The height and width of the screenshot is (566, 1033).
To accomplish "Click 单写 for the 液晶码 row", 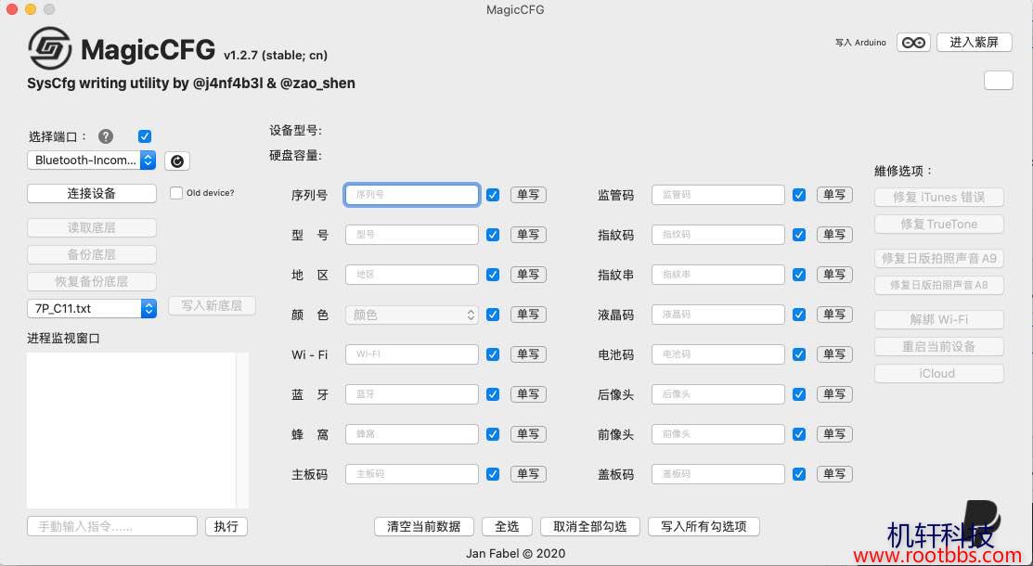I will [x=834, y=315].
